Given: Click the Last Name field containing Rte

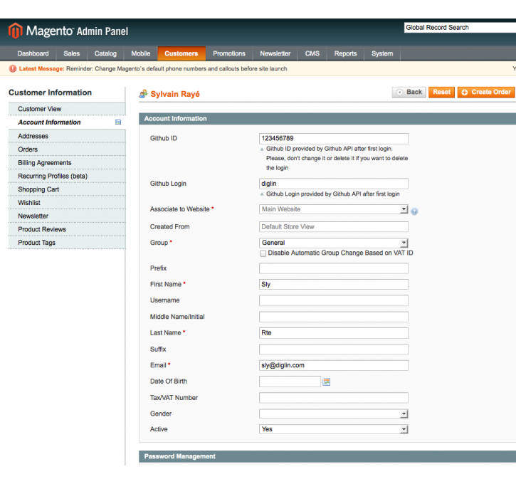Looking at the screenshot, I should pyautogui.click(x=334, y=333).
